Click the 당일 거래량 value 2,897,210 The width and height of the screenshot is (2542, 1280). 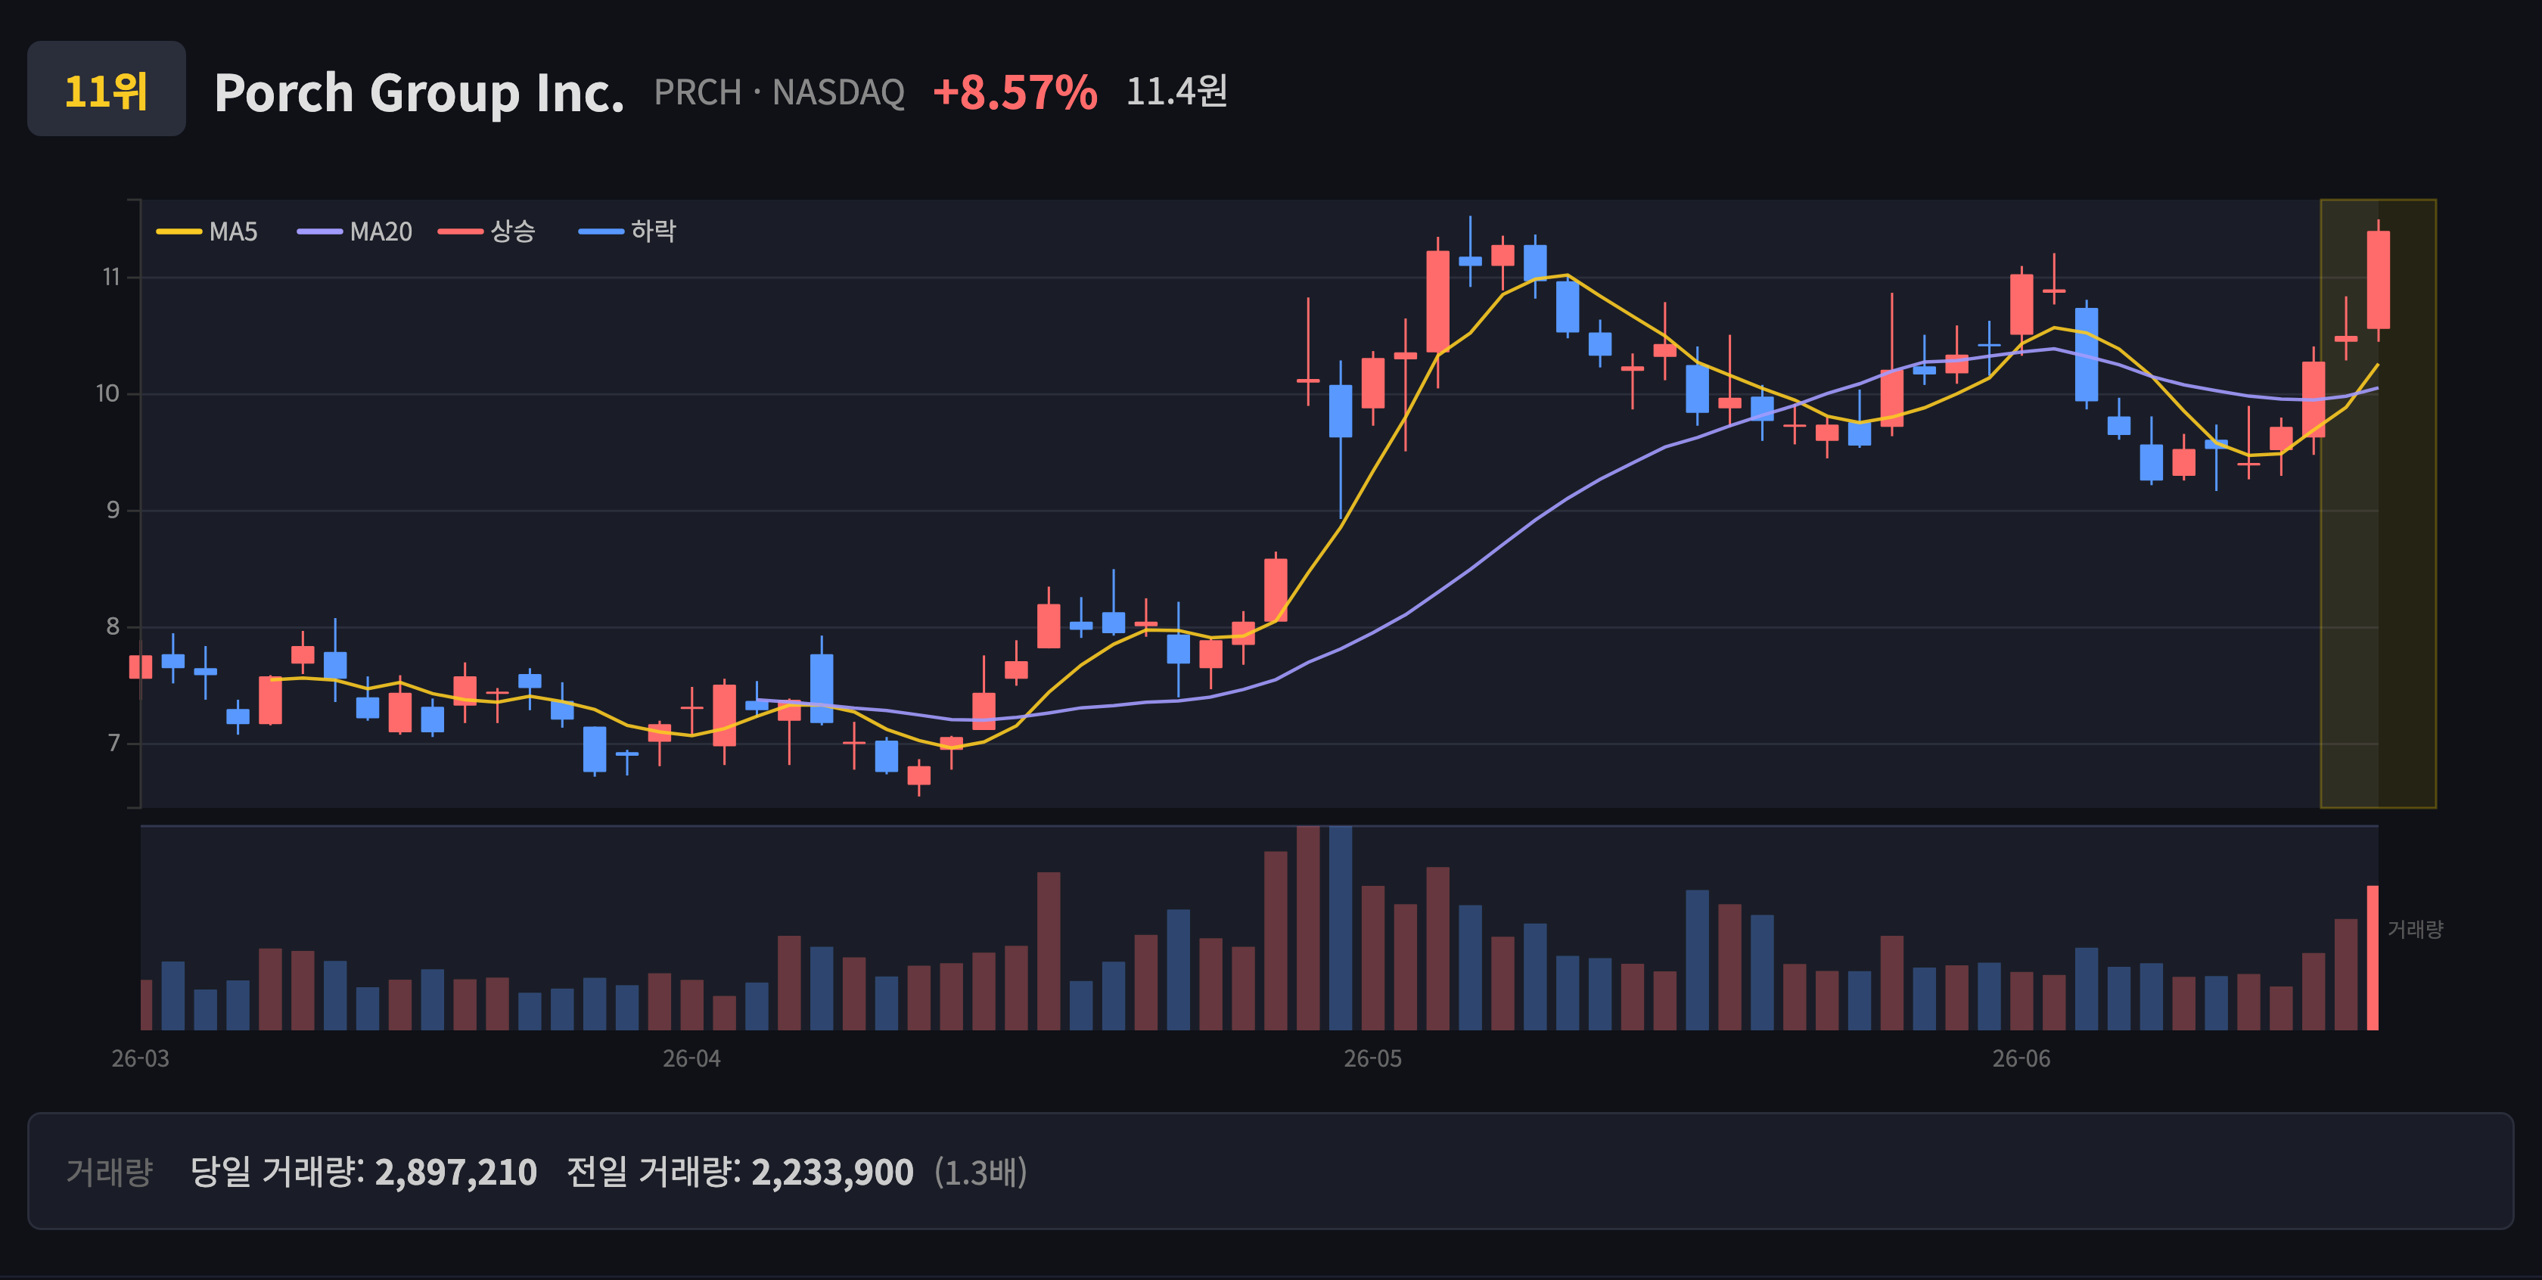[456, 1173]
